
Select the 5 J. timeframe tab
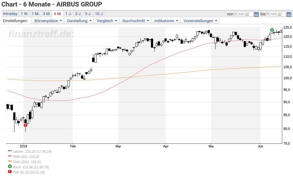[x=88, y=14]
